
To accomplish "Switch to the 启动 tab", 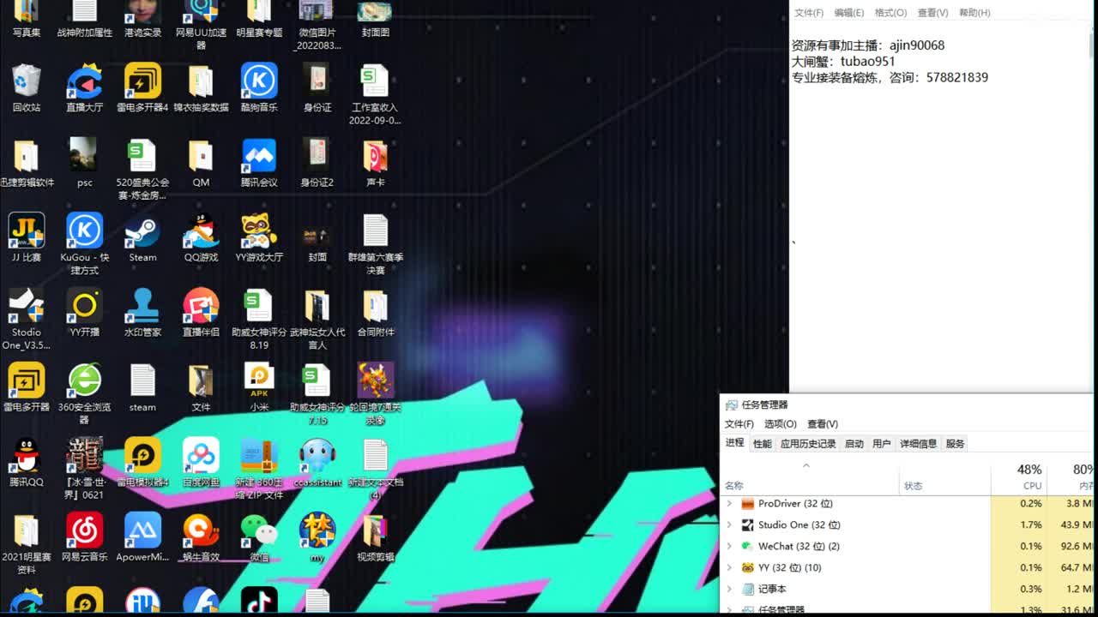I will (854, 444).
